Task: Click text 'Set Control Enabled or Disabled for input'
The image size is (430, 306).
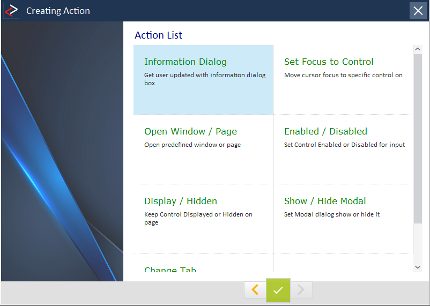Action: pyautogui.click(x=344, y=145)
